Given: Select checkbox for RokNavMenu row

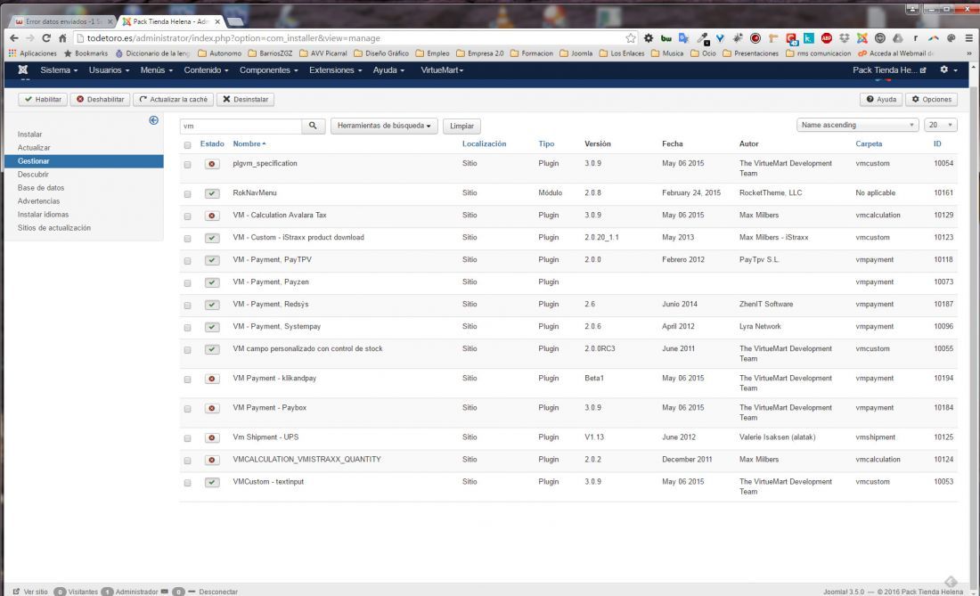Looking at the screenshot, I should pos(187,194).
